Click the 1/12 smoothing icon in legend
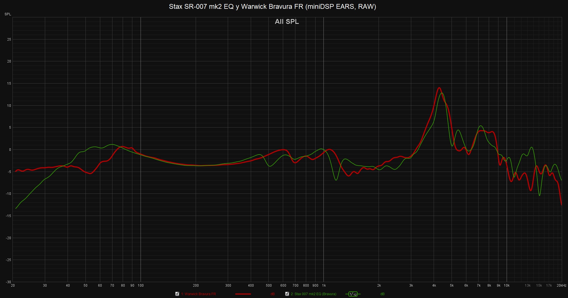The height and width of the screenshot is (298, 568). click(353, 294)
